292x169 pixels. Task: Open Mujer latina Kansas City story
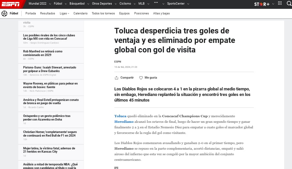pos(49,150)
